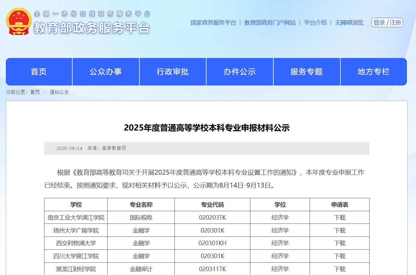The width and height of the screenshot is (416, 275).
Task: Click the 申请表 column header
Action: [340, 205]
